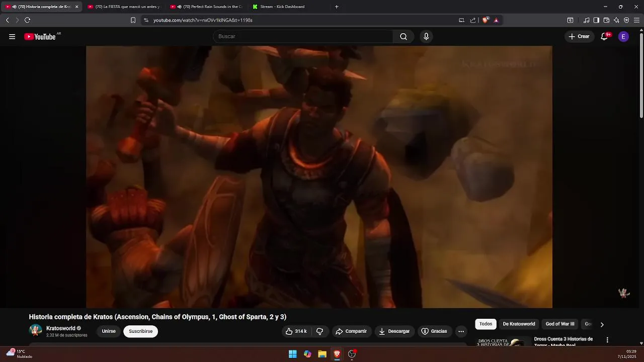
Task: Open the Leo AI sparkle icon
Action: (x=616, y=20)
